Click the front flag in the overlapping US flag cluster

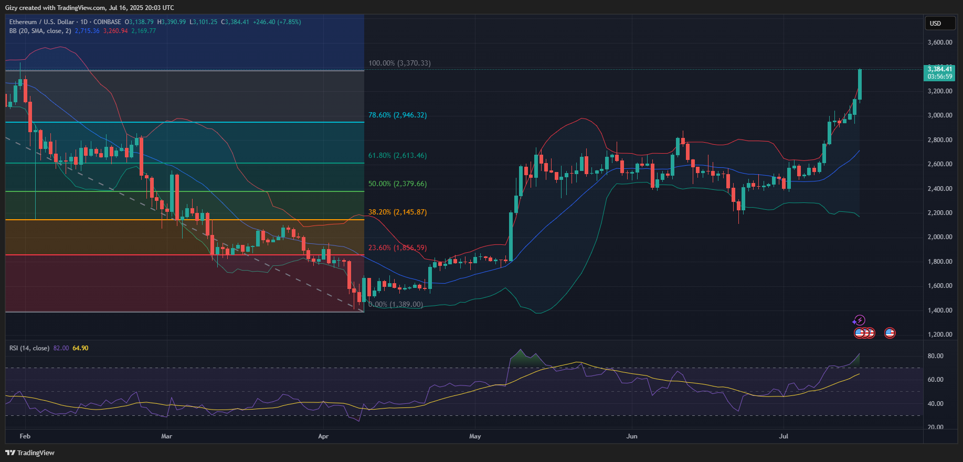(859, 333)
